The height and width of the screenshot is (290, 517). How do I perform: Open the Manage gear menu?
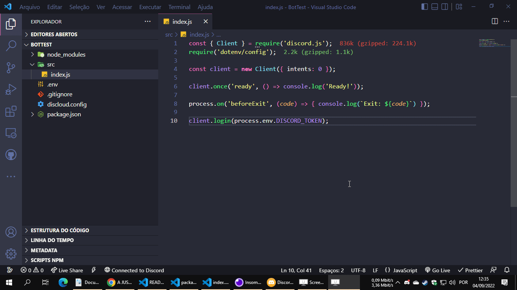tap(11, 254)
